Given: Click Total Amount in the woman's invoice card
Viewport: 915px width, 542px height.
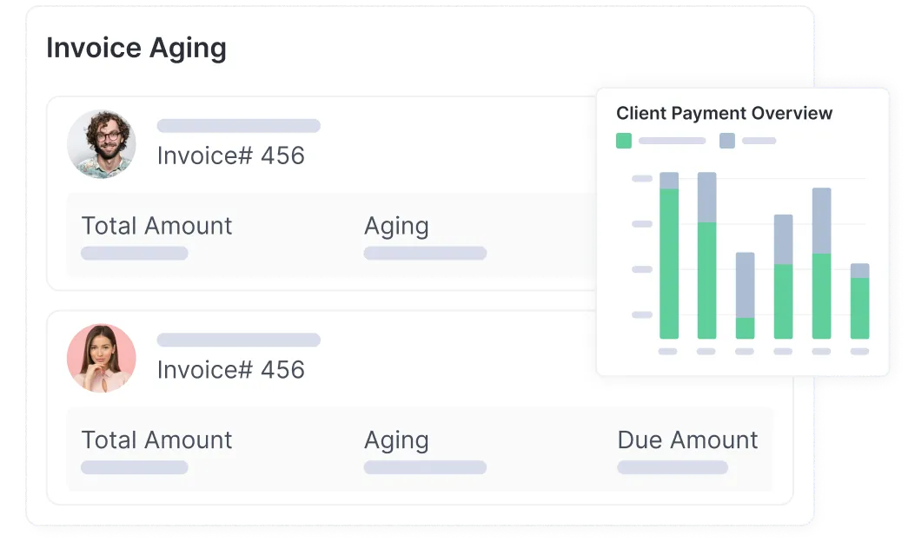Looking at the screenshot, I should (156, 440).
